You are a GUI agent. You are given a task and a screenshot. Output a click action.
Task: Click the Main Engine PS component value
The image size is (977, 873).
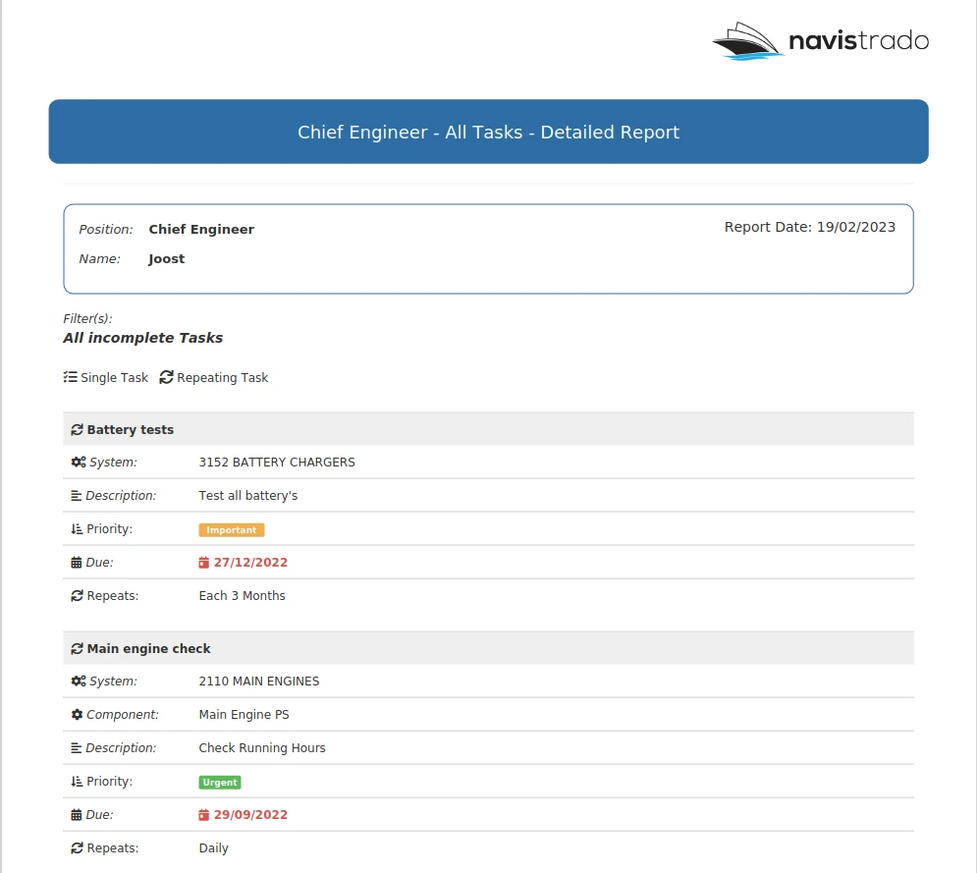click(x=244, y=715)
